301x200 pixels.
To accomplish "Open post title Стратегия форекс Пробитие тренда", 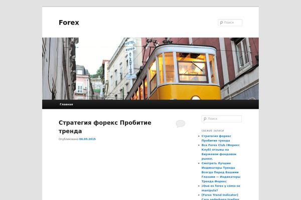I will click(105, 126).
